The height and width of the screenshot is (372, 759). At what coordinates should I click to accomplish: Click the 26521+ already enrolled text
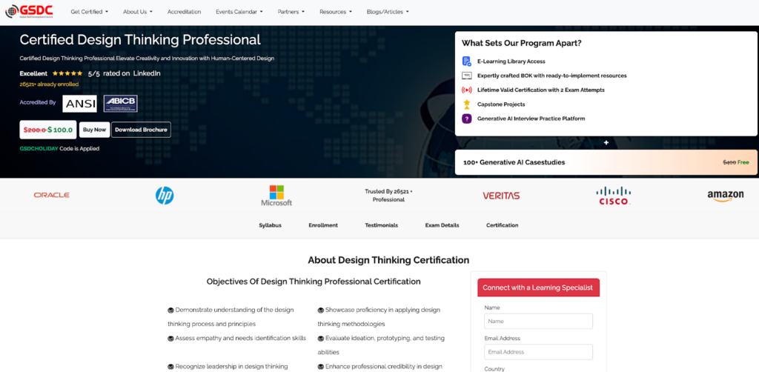[49, 84]
